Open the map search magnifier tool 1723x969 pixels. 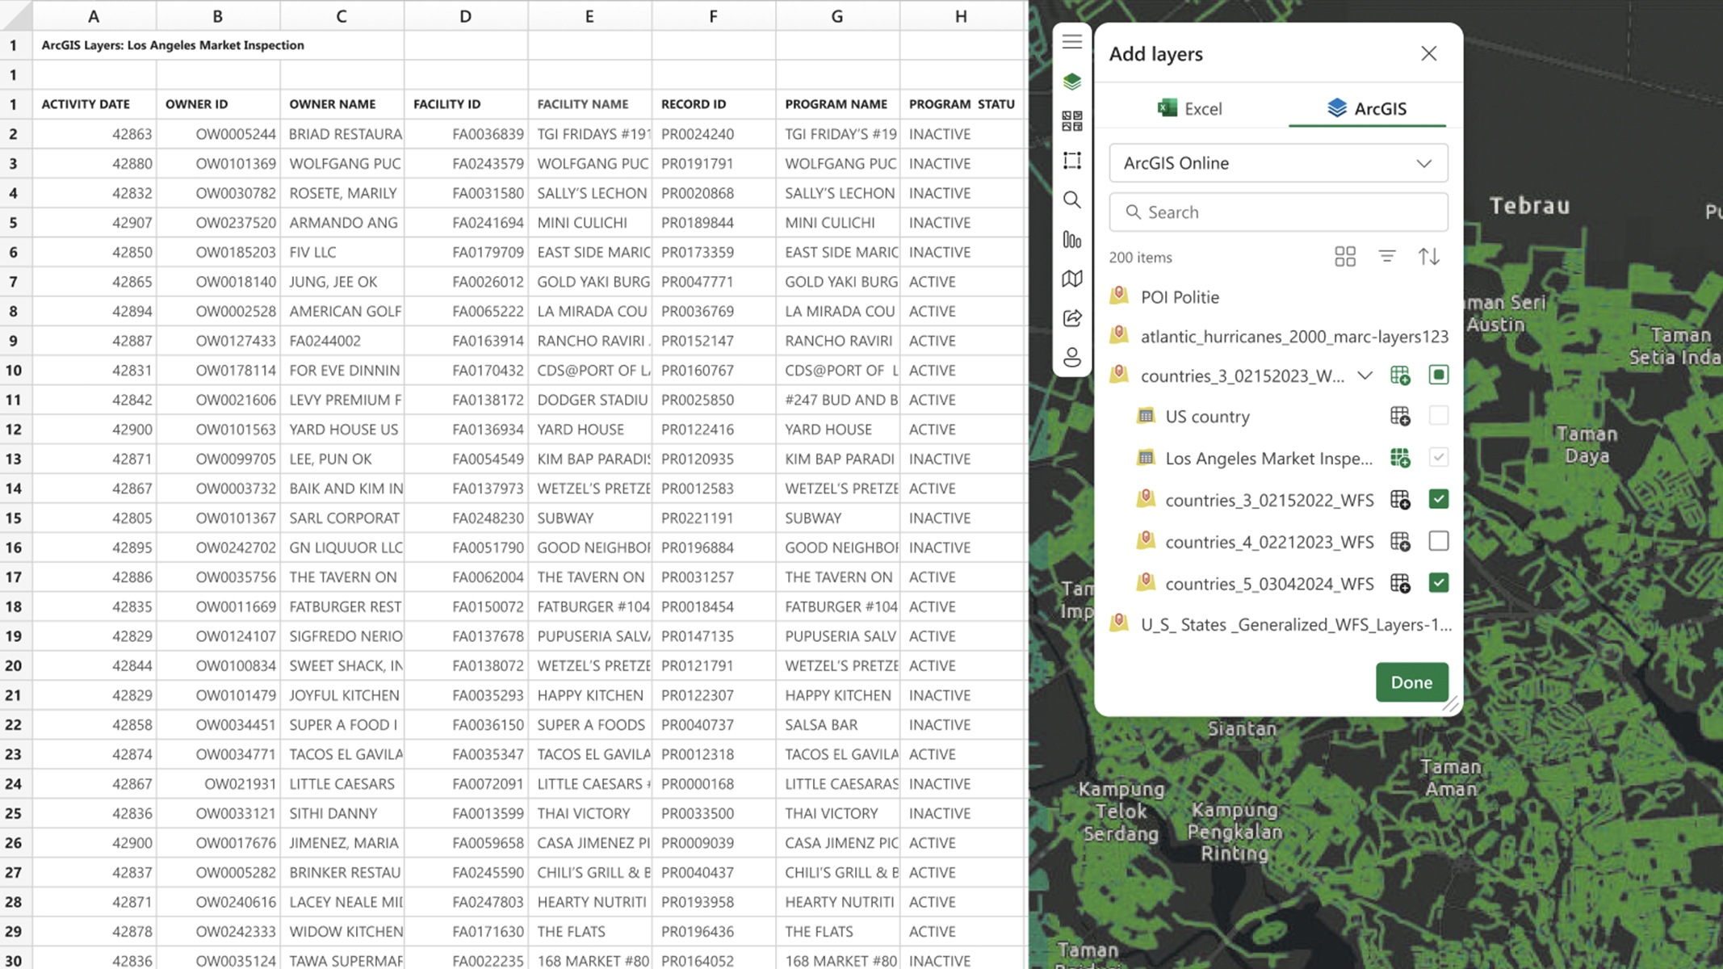1072,200
